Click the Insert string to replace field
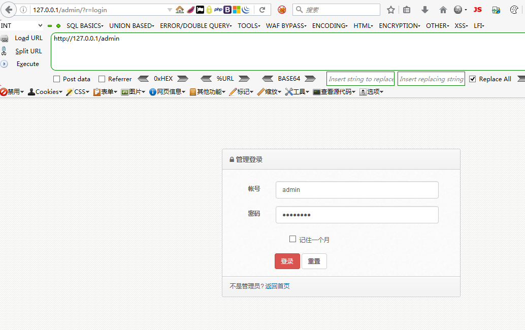 (360, 79)
